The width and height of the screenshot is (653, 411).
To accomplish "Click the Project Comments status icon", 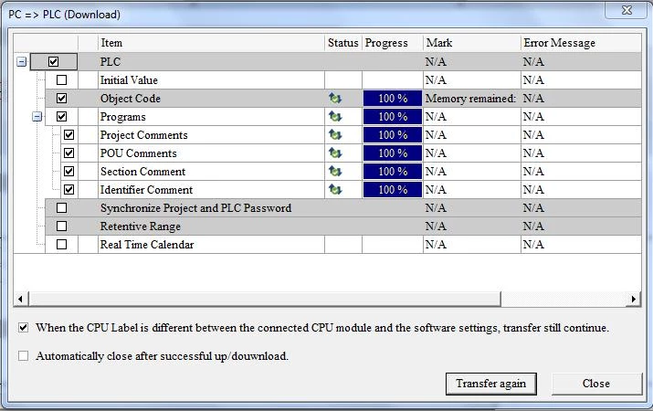I will click(x=335, y=135).
